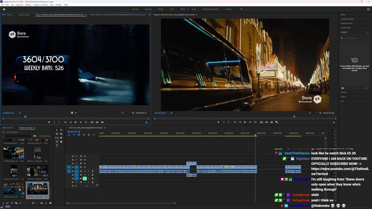This screenshot has width=372, height=209.
Task: Select the Razor tool in the tools panel
Action: 61,134
